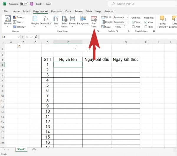This screenshot has height=156, width=177.
Task: Click the previous sheet navigation arrow
Action: click(4, 150)
